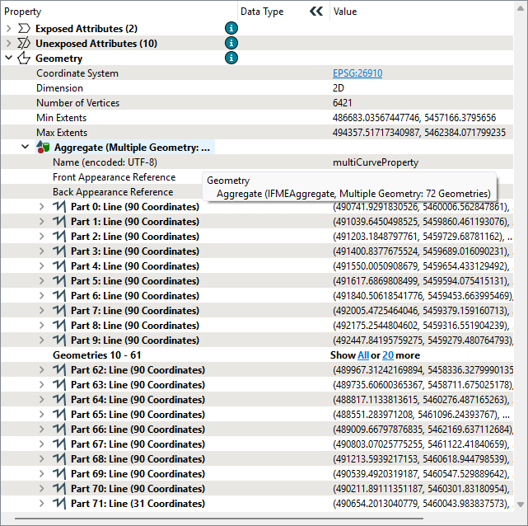
Task: Click the info icon on the Geometry row
Action: tap(231, 58)
